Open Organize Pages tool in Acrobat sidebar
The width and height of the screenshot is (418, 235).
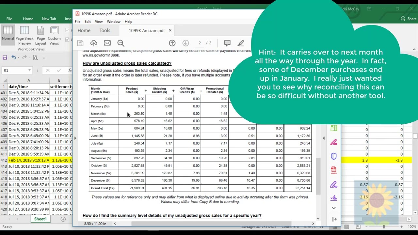click(334, 128)
